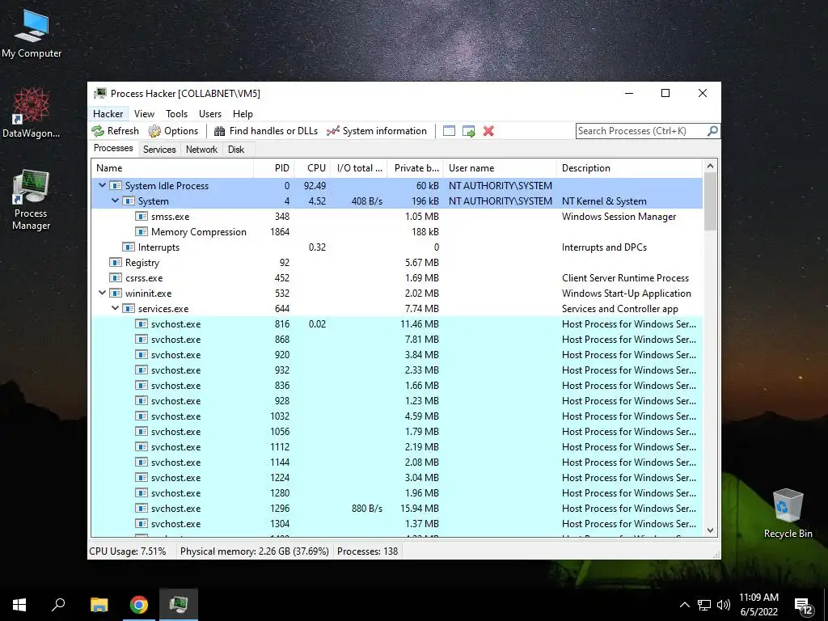Click the Registry process icon
Image resolution: width=828 pixels, height=621 pixels.
click(115, 263)
